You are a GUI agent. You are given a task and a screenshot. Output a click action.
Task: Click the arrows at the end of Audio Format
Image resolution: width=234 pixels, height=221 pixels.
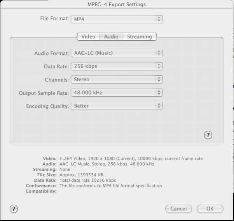point(159,53)
